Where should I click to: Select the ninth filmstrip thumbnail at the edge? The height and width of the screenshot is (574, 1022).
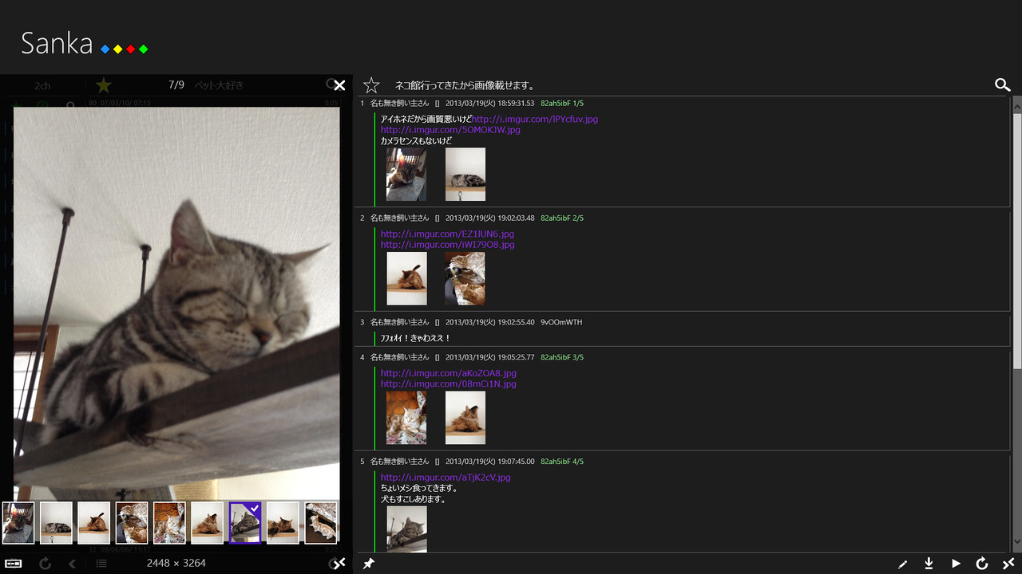tap(321, 523)
